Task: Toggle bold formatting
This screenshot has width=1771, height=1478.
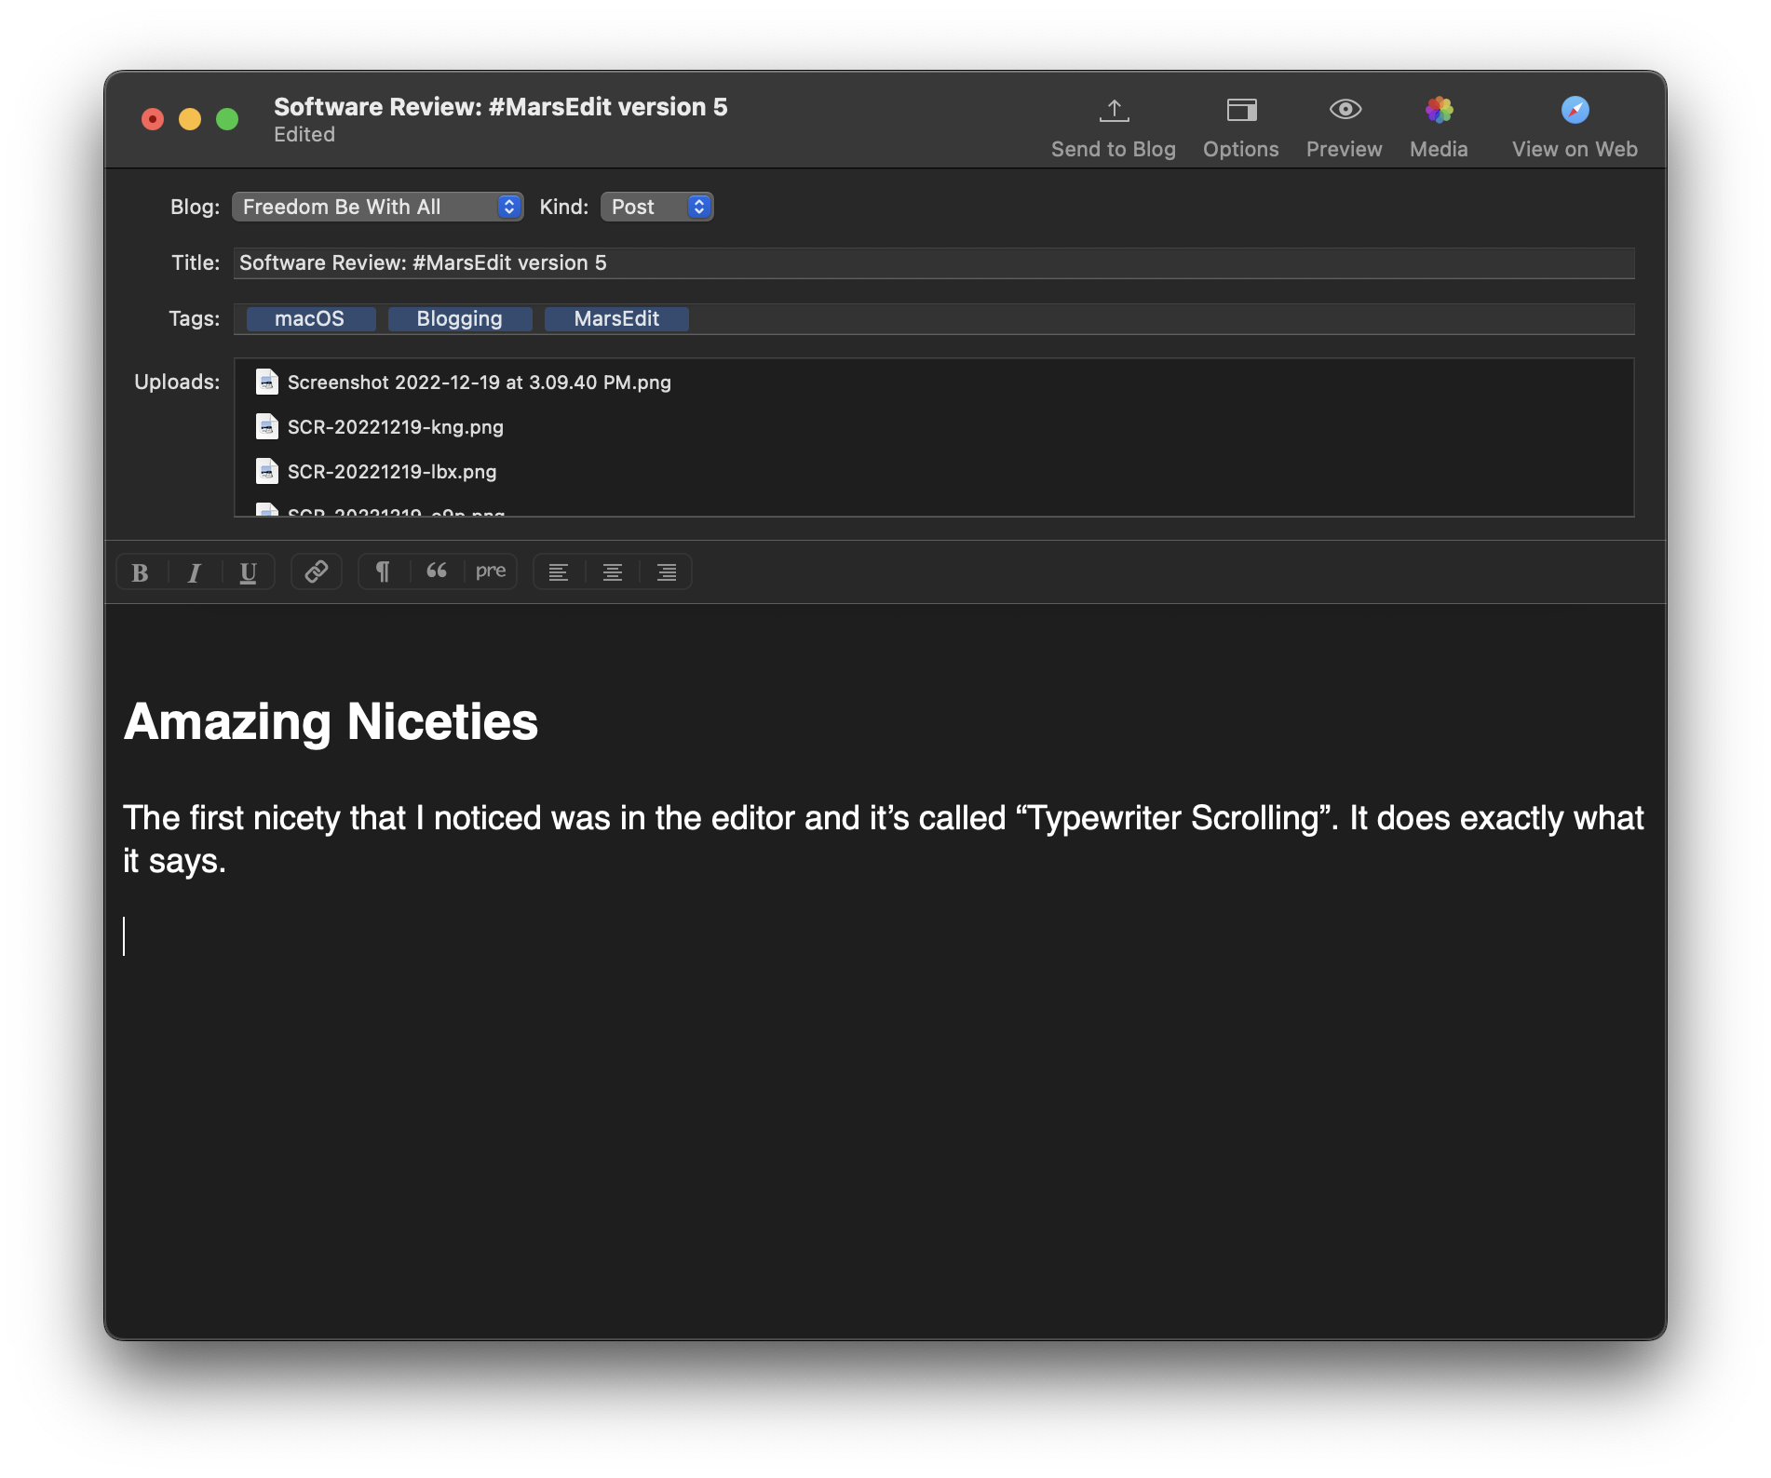Action: tap(141, 572)
